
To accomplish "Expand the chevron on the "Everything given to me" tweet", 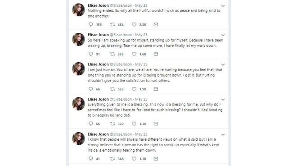I will (x=223, y=100).
